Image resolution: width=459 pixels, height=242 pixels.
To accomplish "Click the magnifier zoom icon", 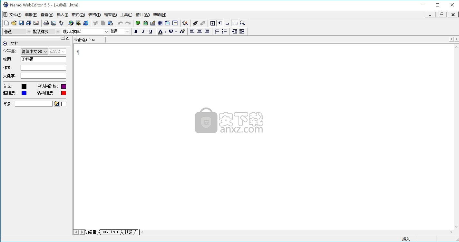I will tap(242, 23).
